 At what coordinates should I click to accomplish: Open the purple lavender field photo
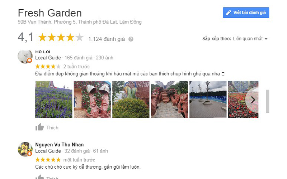click(x=53, y=100)
